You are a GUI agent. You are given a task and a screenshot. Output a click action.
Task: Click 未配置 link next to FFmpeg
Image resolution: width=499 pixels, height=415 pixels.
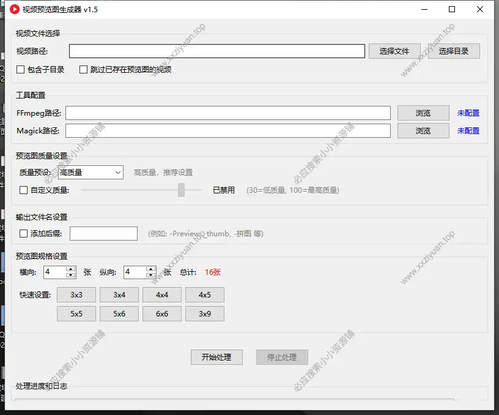pos(467,113)
